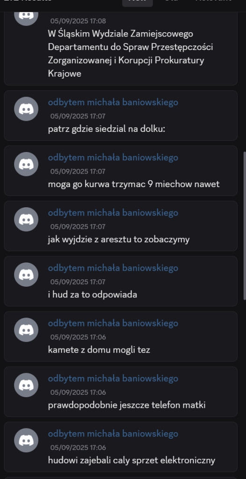This screenshot has width=246, height=479.
Task: Click avatar next to "hudowi zajebali caly sprzet" message
Action: point(26,440)
